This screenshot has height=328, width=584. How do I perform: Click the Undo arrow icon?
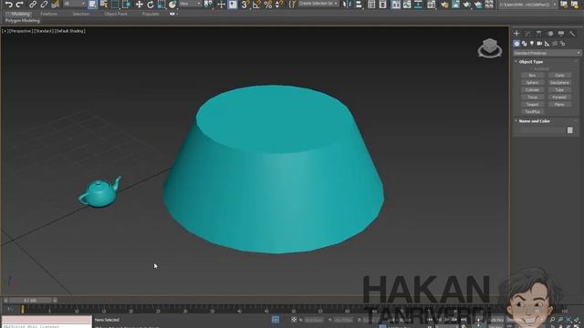pyautogui.click(x=9, y=4)
